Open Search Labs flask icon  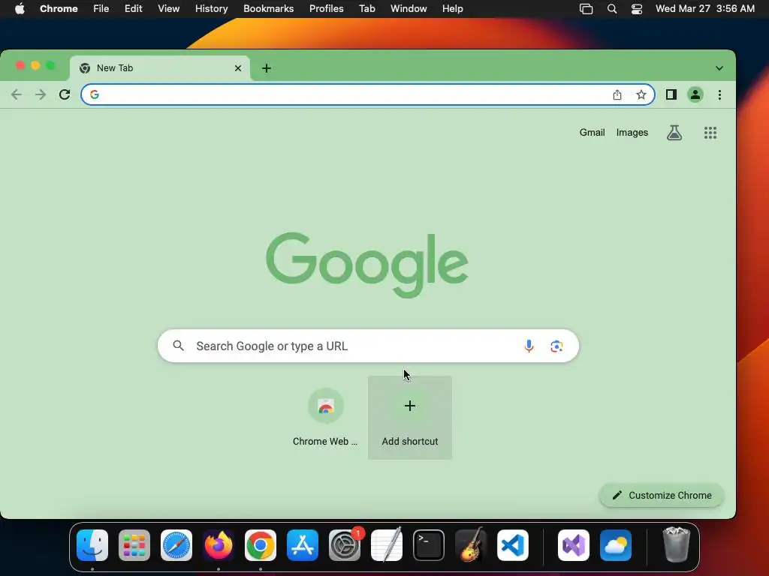click(674, 132)
